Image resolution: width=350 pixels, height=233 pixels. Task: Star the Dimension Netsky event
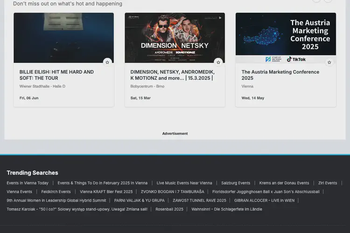218,62
